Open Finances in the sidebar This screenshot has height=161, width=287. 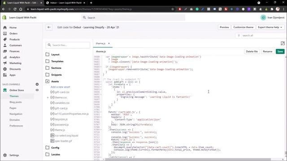[x=14, y=51]
